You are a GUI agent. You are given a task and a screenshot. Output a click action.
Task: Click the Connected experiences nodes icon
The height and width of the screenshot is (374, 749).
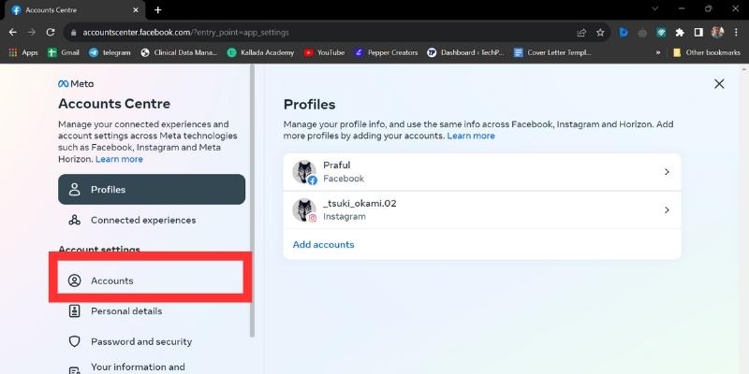[x=75, y=220]
